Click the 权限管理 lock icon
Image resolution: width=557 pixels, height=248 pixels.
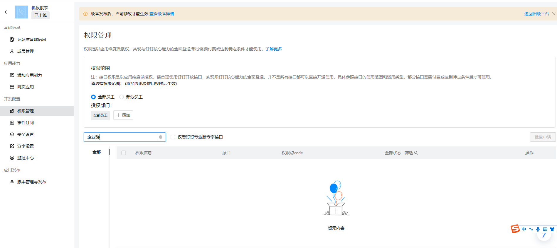tap(12, 111)
